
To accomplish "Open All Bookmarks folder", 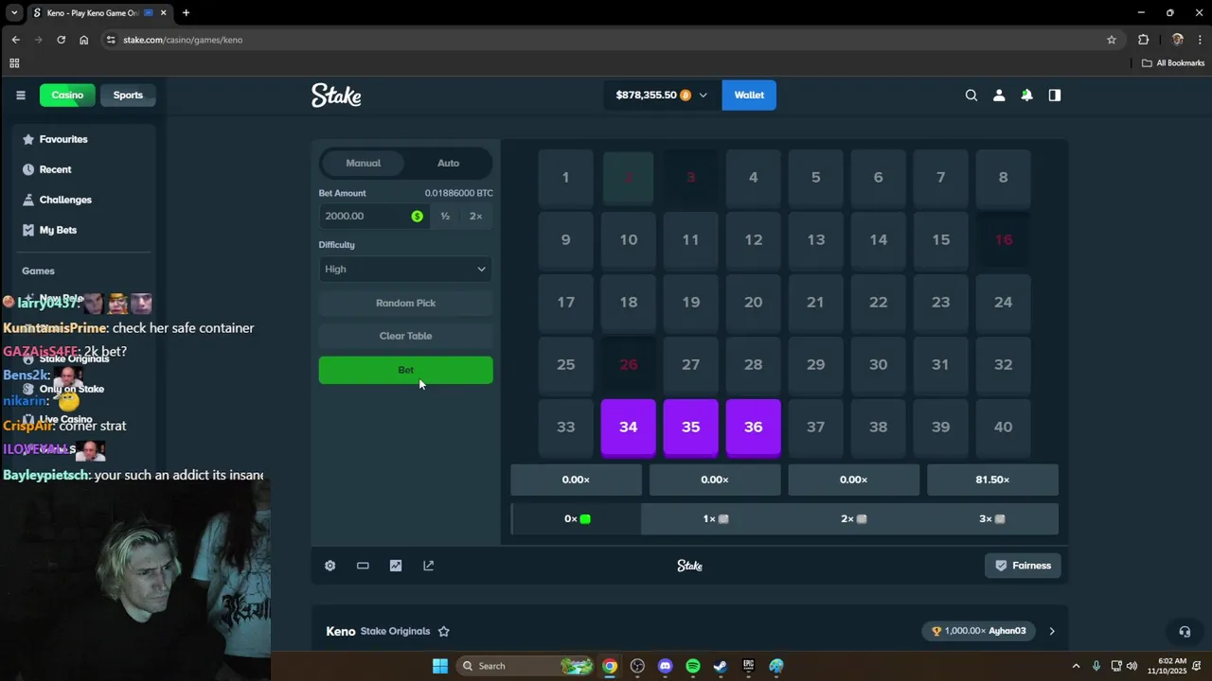I will point(1173,63).
